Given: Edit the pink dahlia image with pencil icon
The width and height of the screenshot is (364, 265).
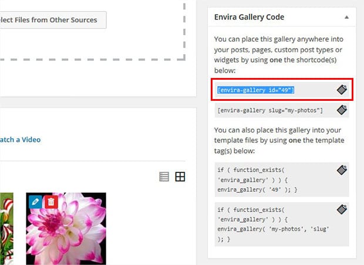Looking at the screenshot, I should (x=35, y=202).
